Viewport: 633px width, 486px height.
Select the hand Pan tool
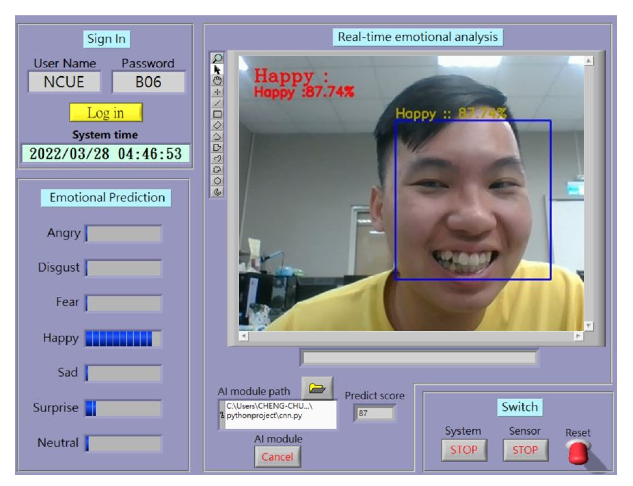click(x=217, y=81)
